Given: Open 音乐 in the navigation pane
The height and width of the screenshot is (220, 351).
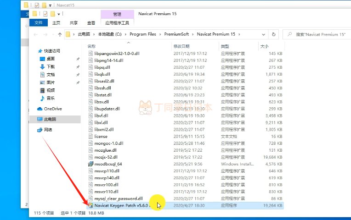Looking at the screenshot, I should point(51,98).
